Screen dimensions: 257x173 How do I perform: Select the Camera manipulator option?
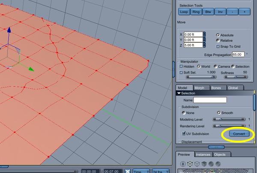pos(215,66)
